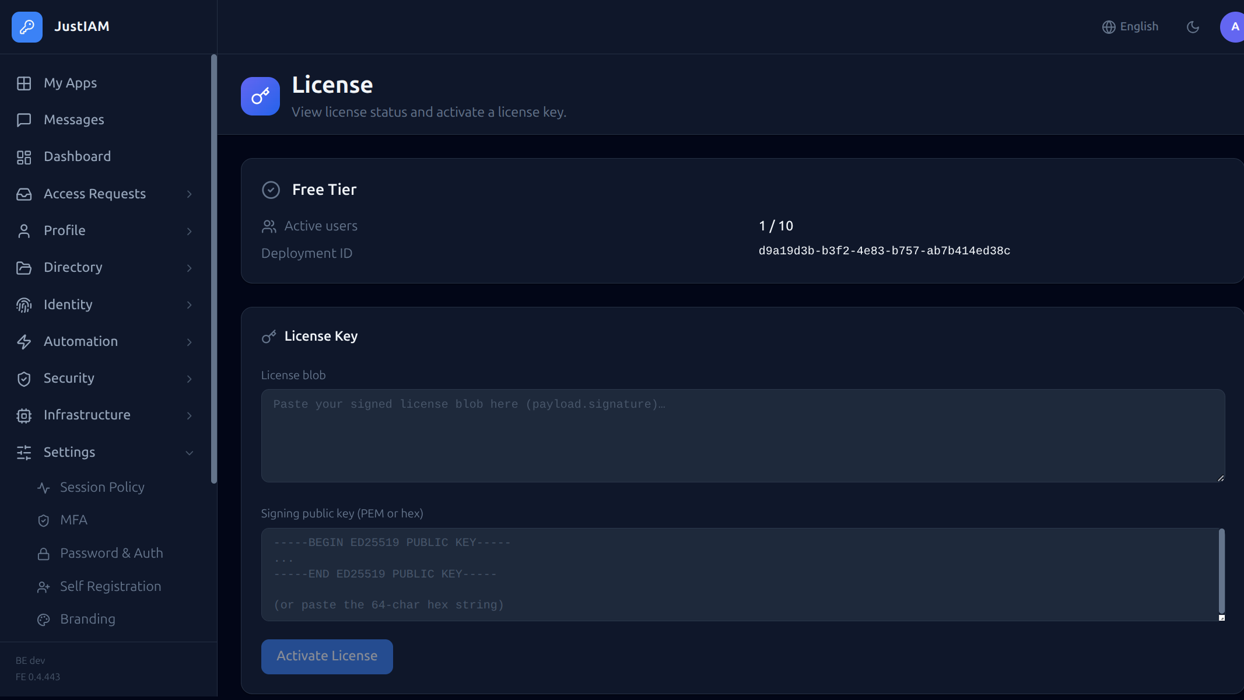Click the Settings sliders icon
The image size is (1244, 700).
pyautogui.click(x=24, y=453)
